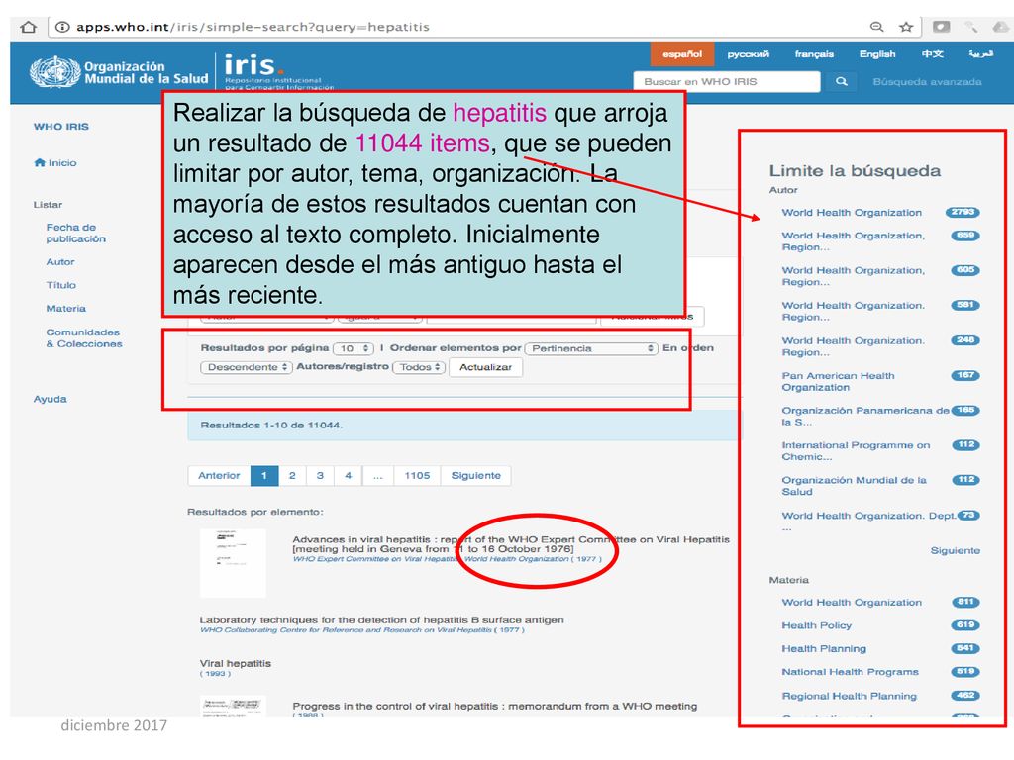This screenshot has height=760, width=1014.
Task: Filter by WHO Region author with 605 count
Action: [x=853, y=277]
